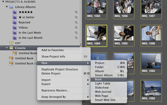Choose Add to Favorites in context menu
This screenshot has height=105, width=167.
(x=64, y=50)
